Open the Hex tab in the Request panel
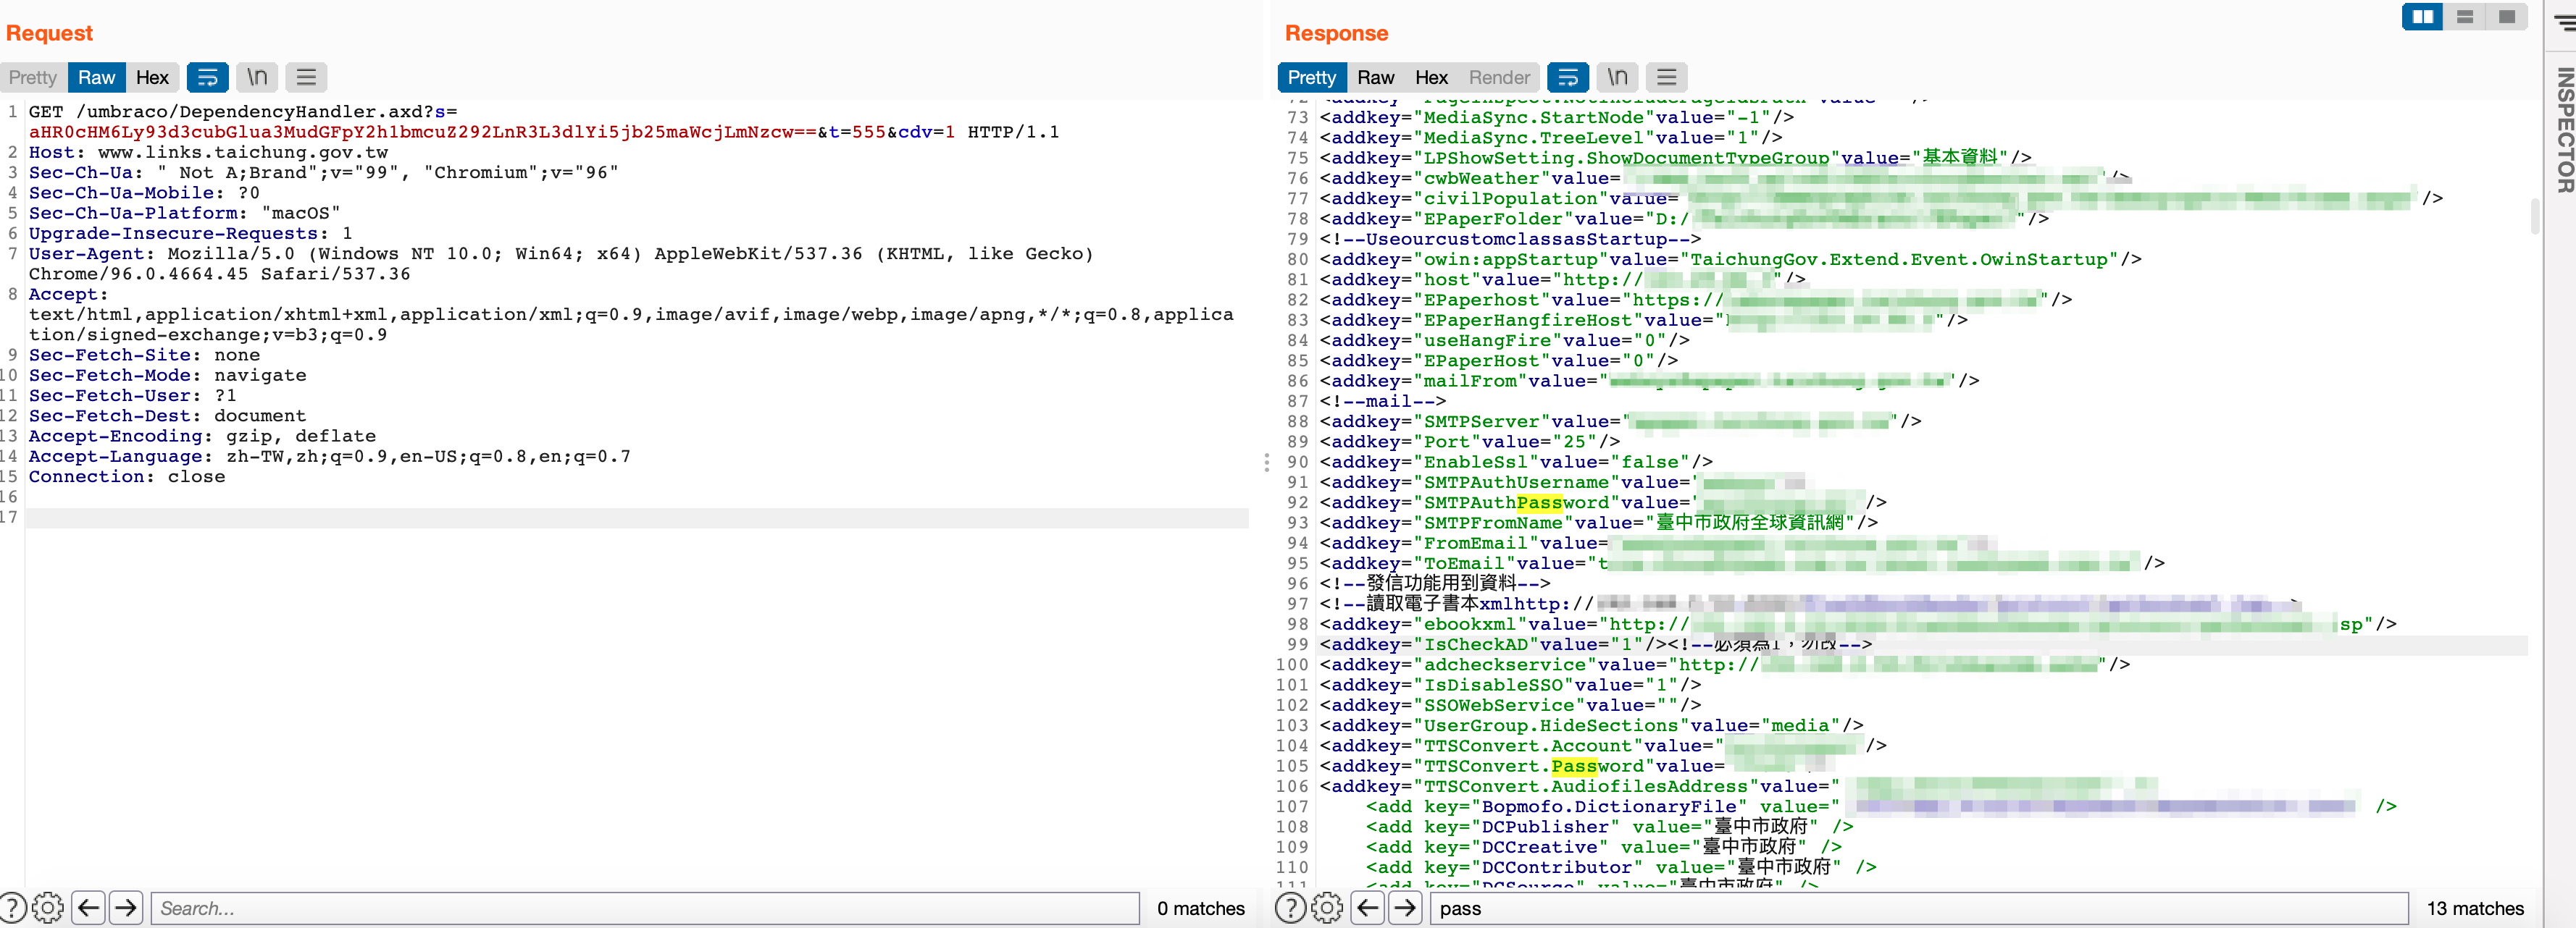This screenshot has width=2576, height=928. point(152,77)
